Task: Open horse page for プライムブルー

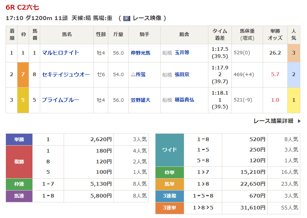Action: [61, 100]
